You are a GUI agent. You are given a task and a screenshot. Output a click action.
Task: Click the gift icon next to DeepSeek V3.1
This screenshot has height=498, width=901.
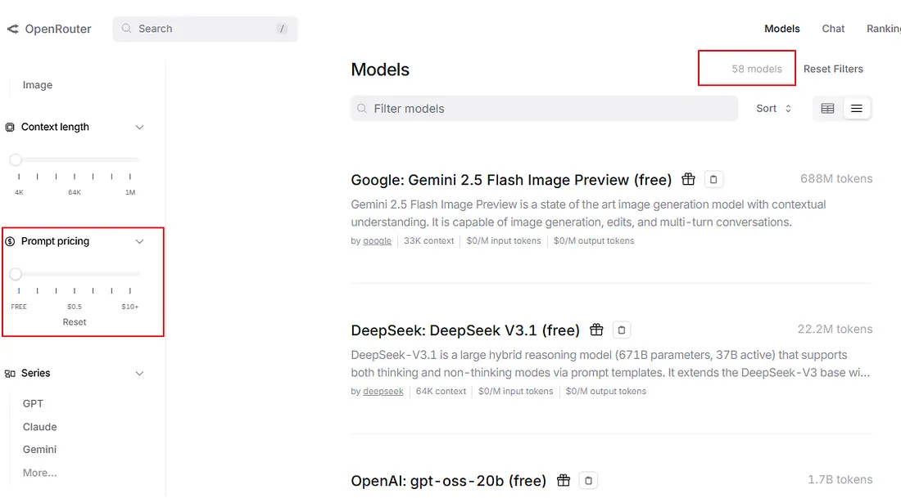(x=596, y=330)
